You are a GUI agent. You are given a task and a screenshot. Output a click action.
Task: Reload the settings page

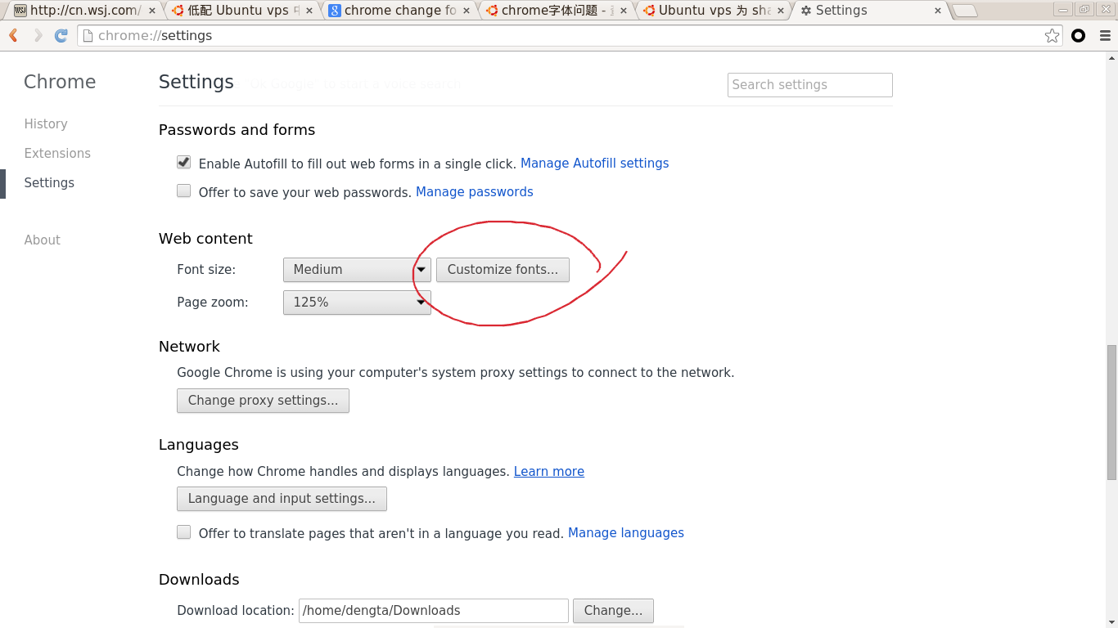point(61,35)
